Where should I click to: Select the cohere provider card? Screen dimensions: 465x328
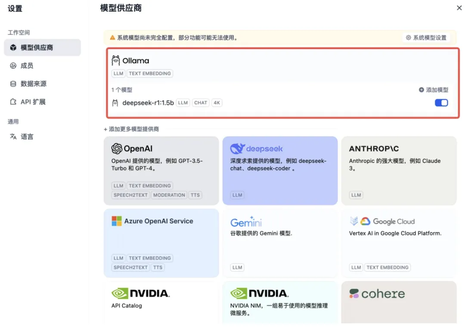click(x=399, y=303)
